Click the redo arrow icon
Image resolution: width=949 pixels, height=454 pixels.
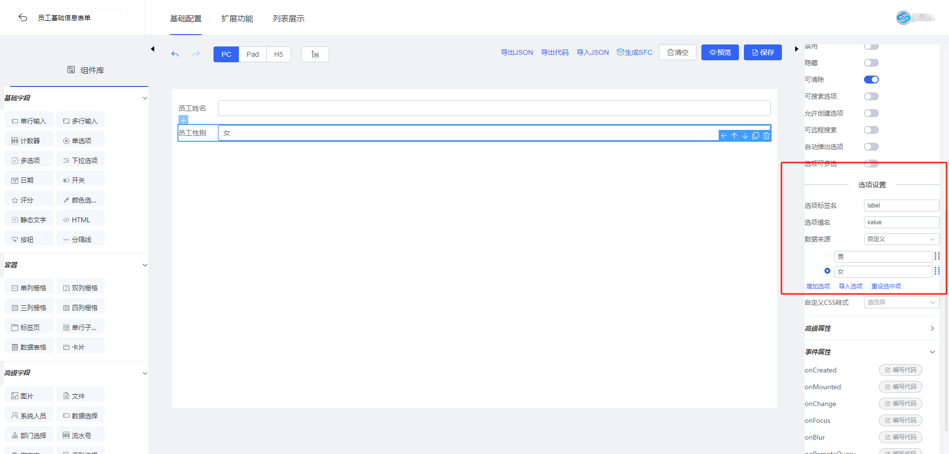pos(196,54)
